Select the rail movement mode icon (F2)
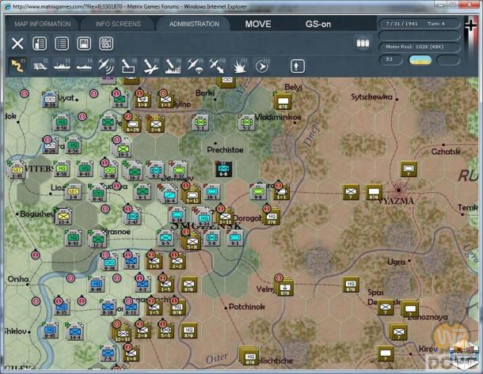 (x=40, y=66)
